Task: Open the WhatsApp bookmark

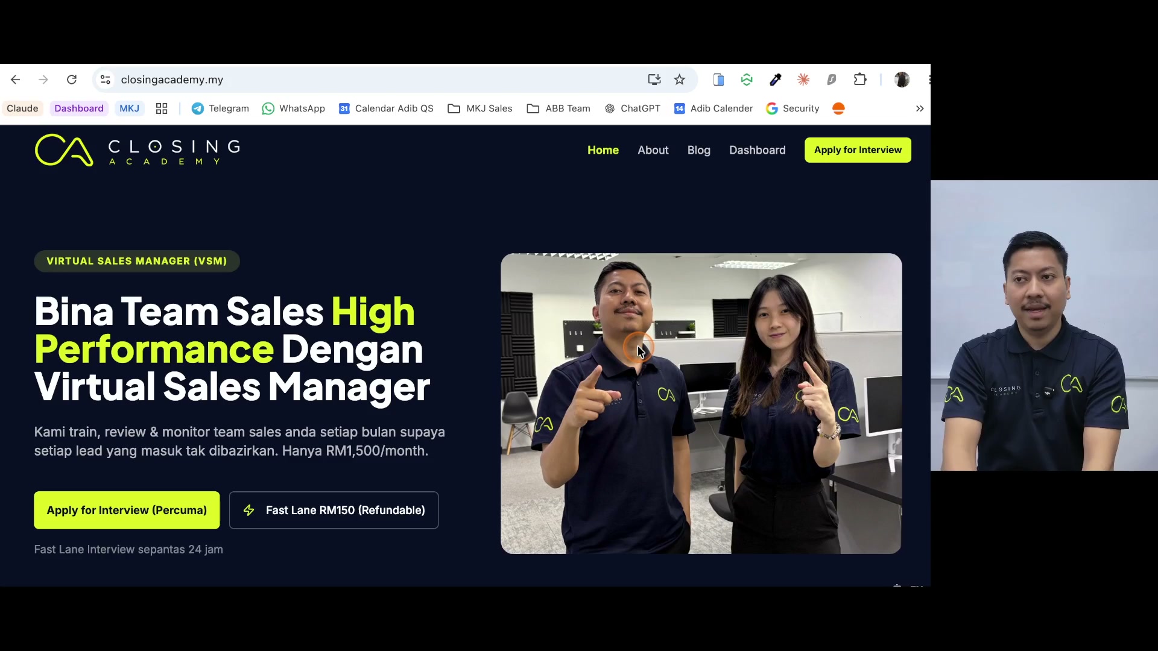Action: point(294,108)
